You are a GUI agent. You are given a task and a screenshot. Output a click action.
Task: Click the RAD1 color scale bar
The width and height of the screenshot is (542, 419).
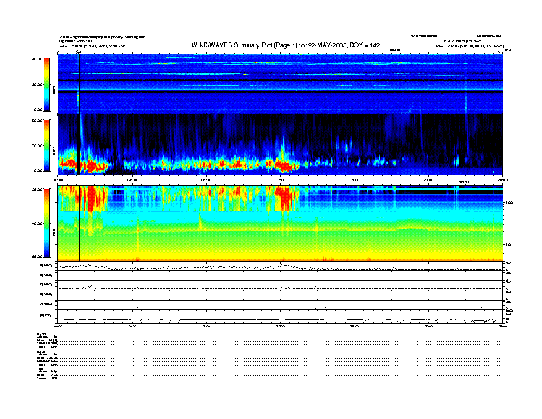[47, 146]
